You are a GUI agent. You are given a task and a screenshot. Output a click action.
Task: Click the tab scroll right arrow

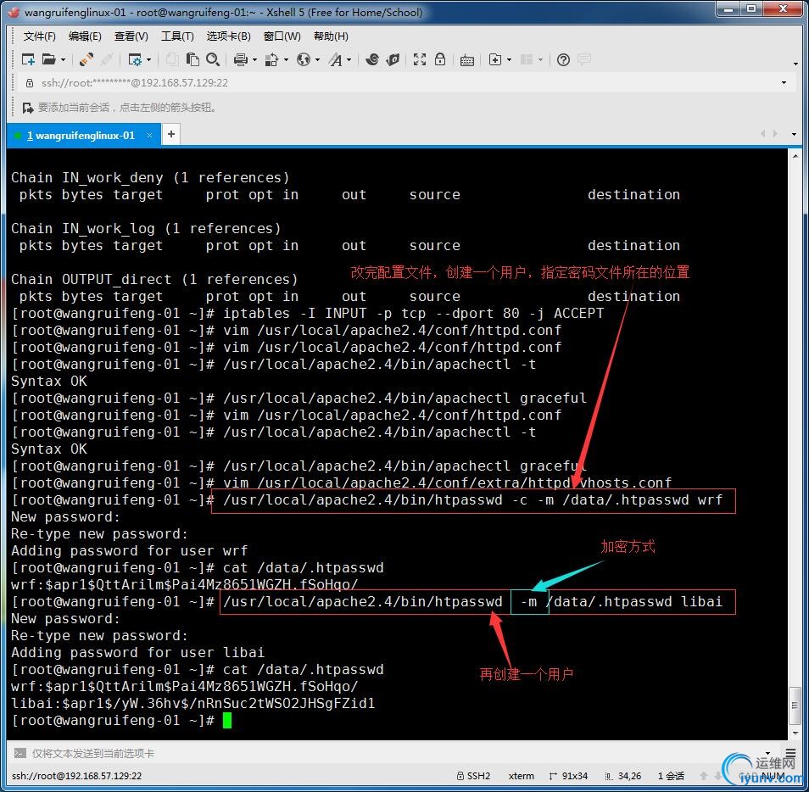[775, 134]
